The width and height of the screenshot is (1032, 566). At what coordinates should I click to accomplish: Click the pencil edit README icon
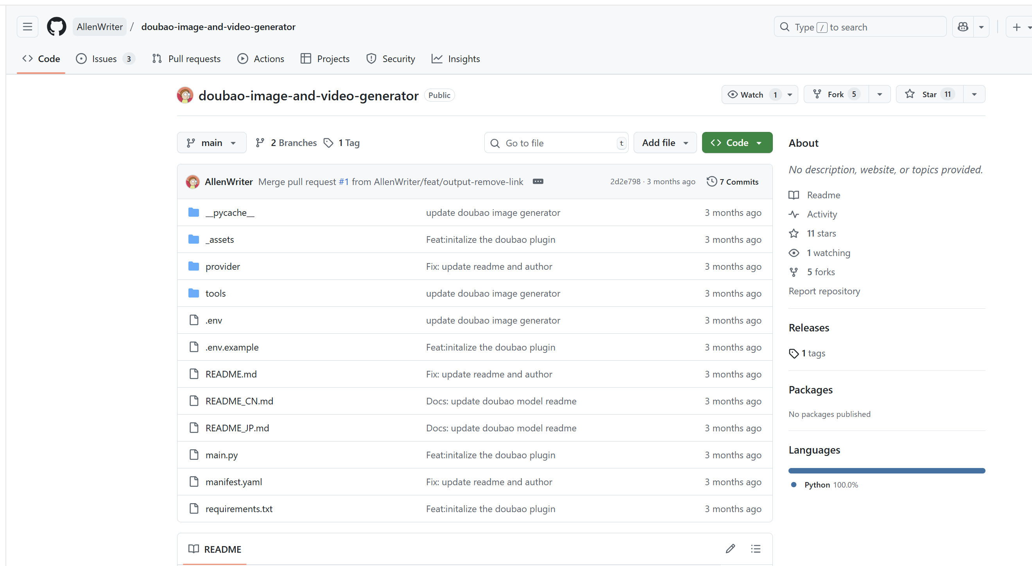730,549
